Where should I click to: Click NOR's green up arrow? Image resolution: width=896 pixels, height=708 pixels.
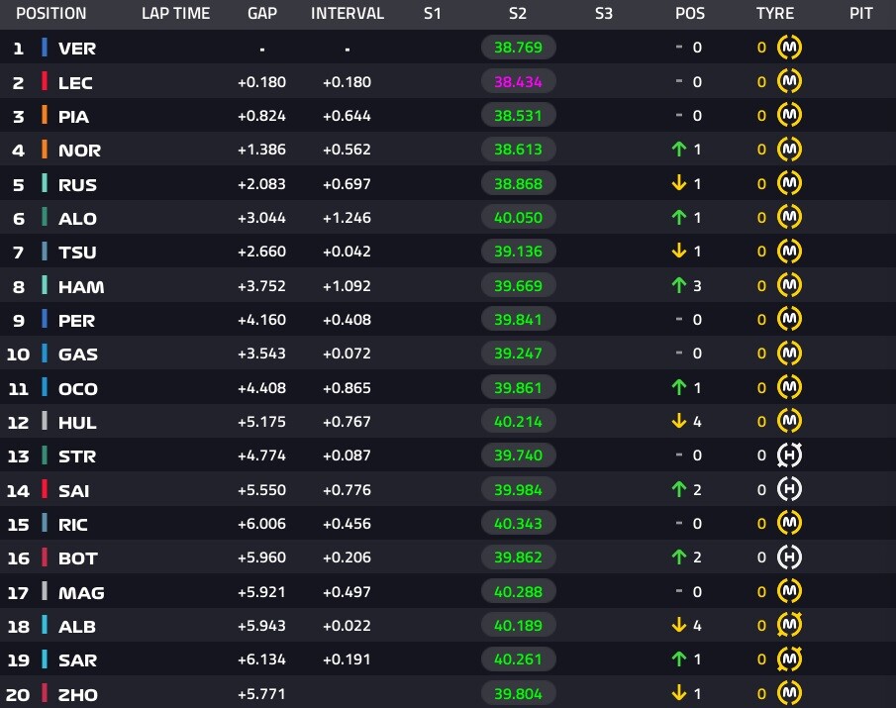coord(679,150)
